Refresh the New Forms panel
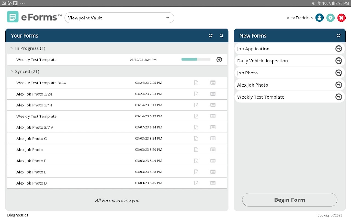Viewport: 351px width, 219px height. click(339, 36)
